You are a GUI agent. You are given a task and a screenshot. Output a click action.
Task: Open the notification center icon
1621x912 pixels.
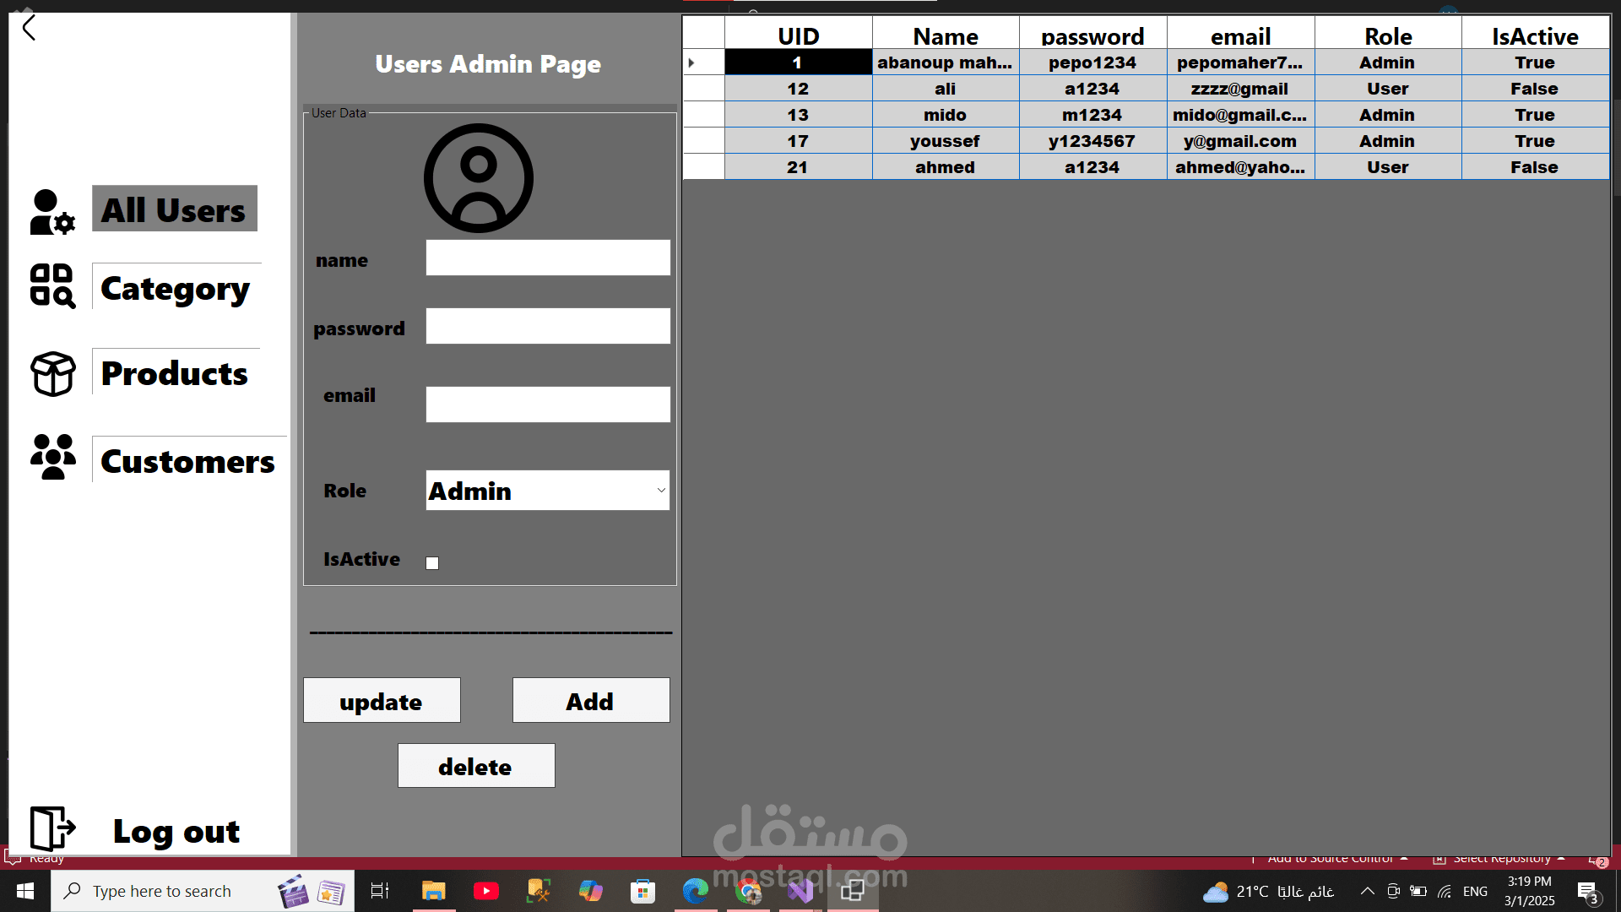click(1588, 892)
